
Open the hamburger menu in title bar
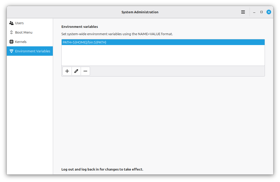(243, 12)
